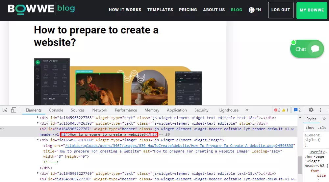The width and height of the screenshot is (329, 182).
Task: Open the language globe EN selector
Action: pos(255,10)
